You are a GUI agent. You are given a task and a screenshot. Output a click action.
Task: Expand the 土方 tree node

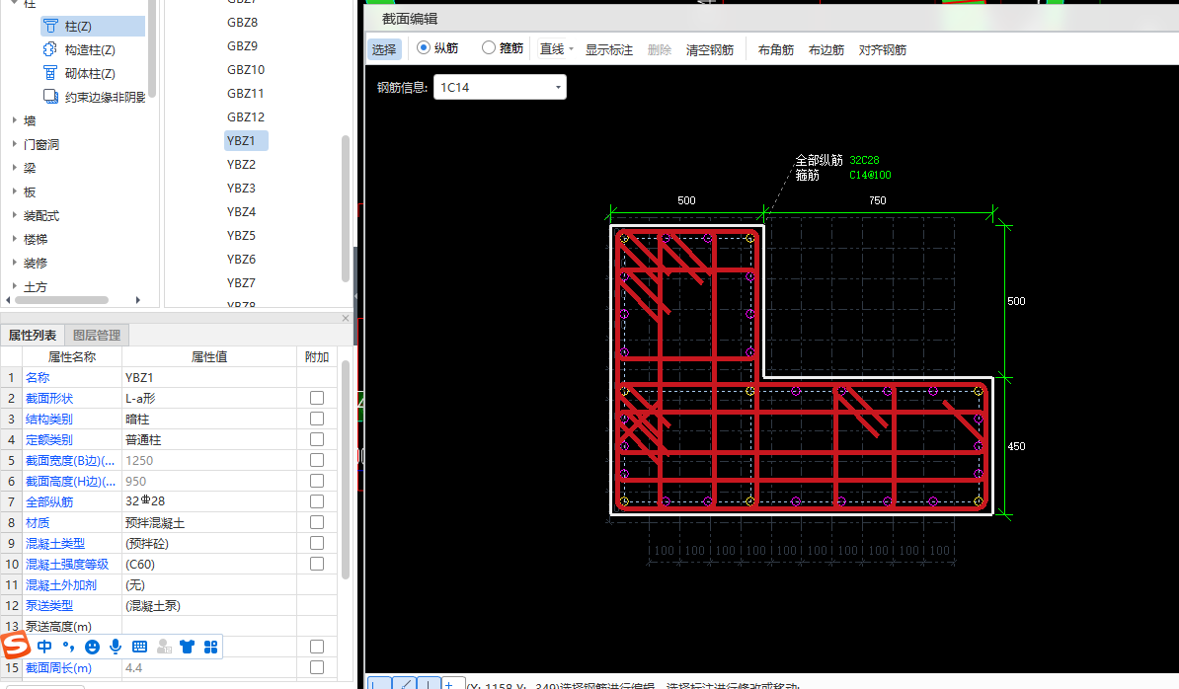click(14, 286)
